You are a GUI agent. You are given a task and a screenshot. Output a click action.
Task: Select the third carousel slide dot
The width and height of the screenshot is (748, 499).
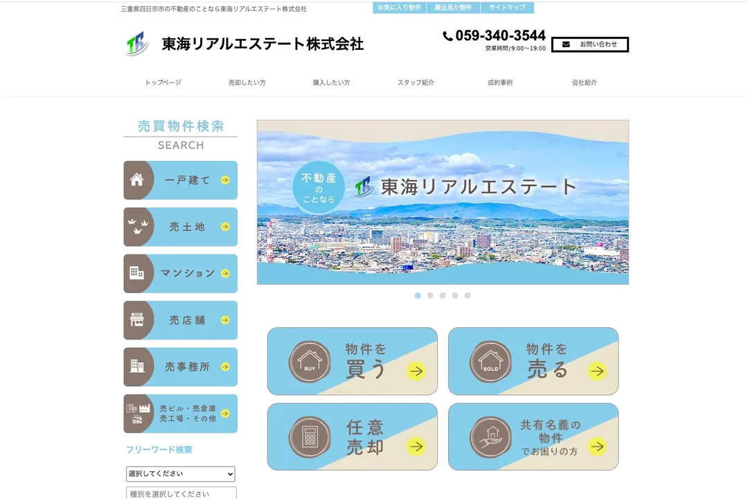[443, 295]
